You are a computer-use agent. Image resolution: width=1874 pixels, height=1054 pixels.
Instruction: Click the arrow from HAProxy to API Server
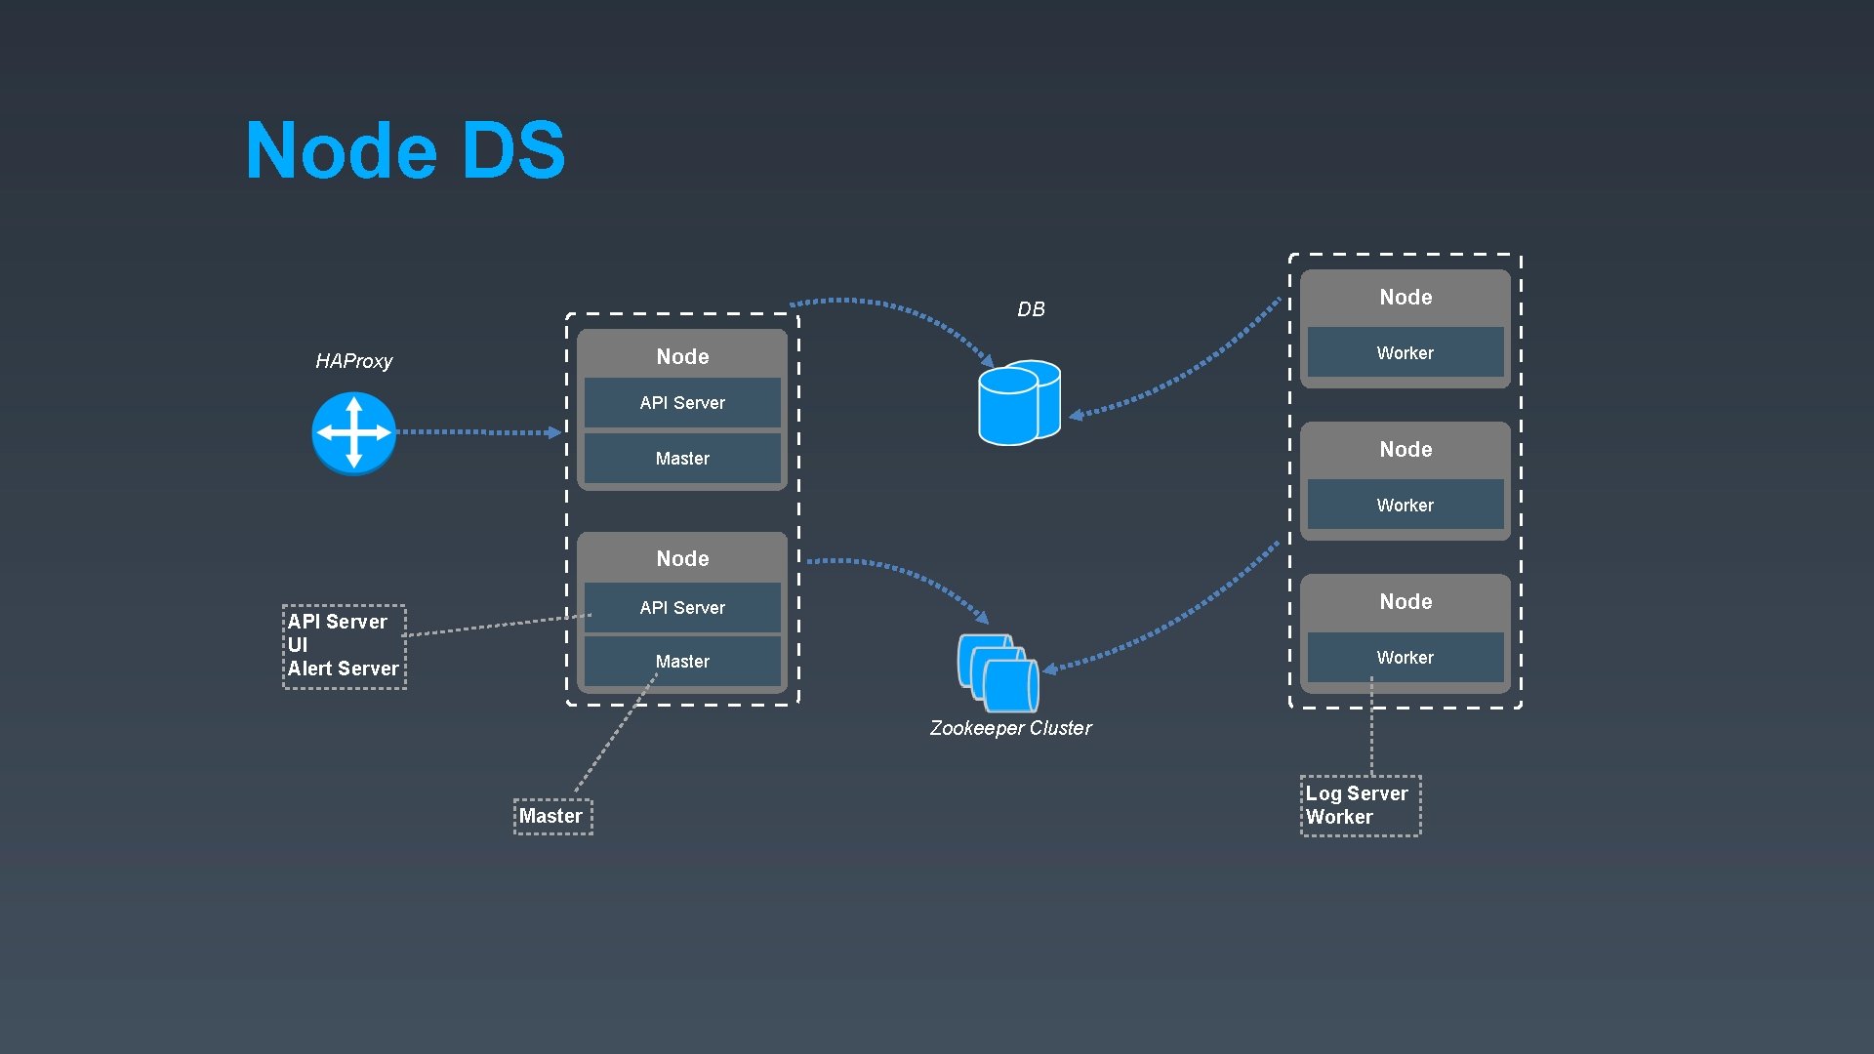(x=478, y=432)
